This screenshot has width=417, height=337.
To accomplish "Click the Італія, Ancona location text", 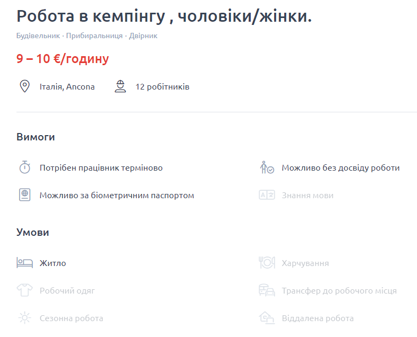I will [67, 87].
